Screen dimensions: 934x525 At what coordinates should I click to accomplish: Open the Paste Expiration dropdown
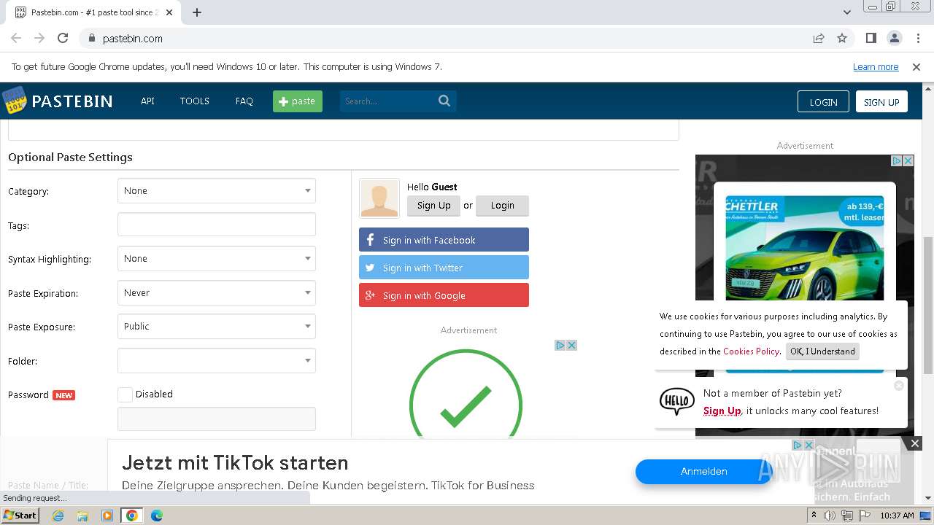pos(217,293)
